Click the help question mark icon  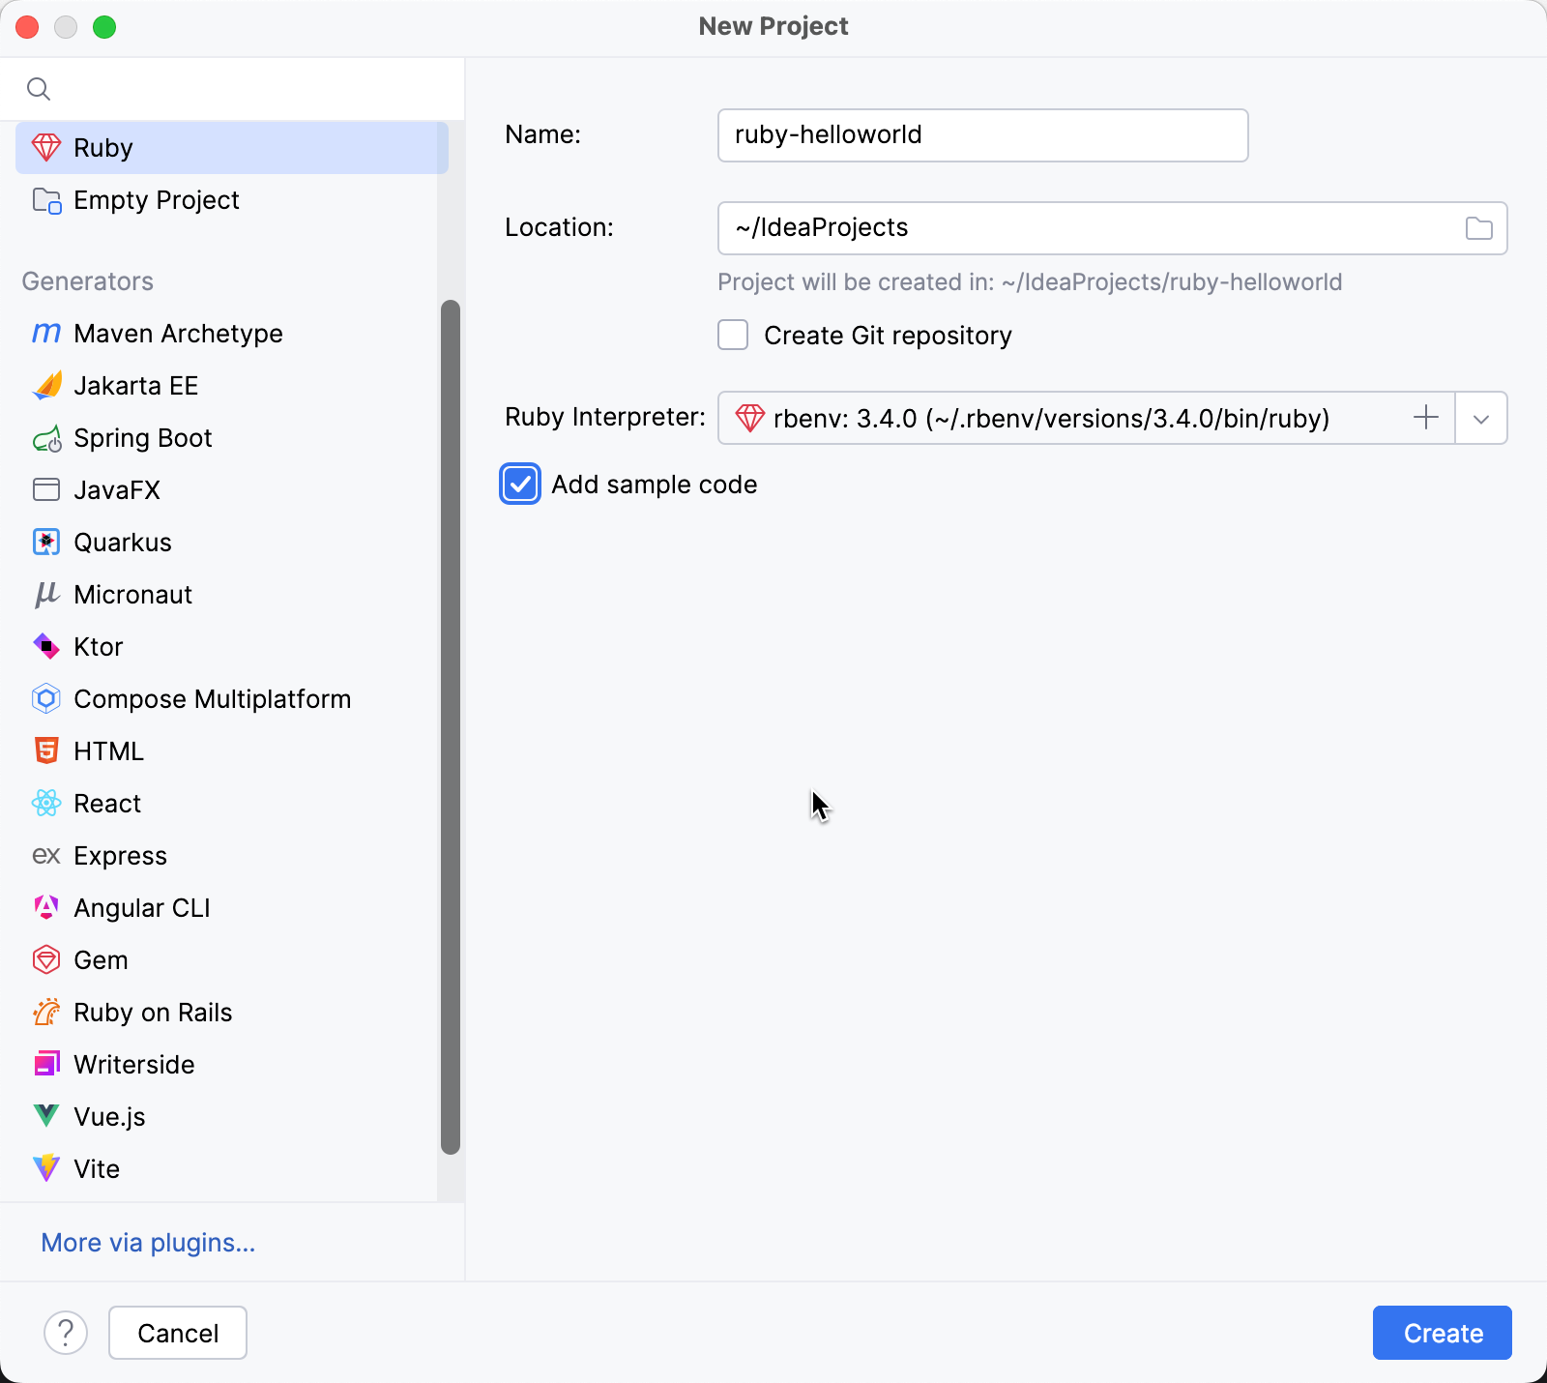[66, 1333]
